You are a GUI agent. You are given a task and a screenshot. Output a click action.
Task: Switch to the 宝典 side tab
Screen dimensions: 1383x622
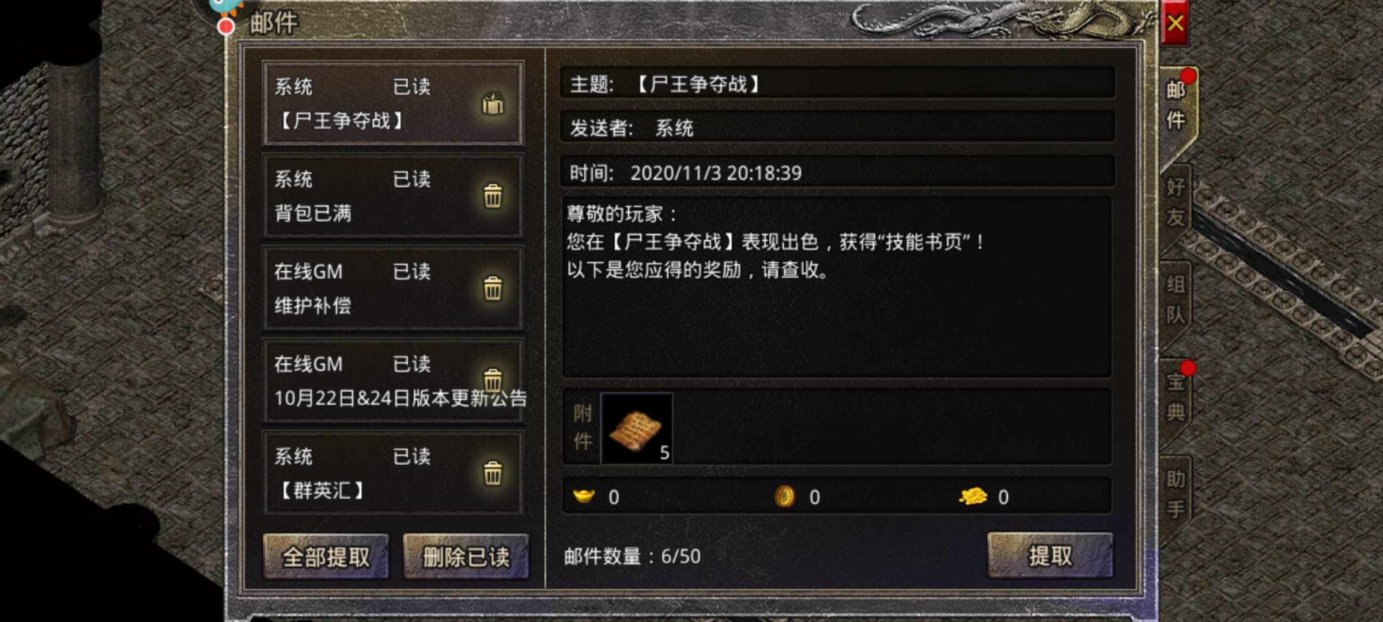click(x=1176, y=397)
